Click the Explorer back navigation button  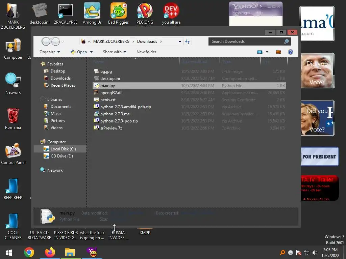coord(46,41)
